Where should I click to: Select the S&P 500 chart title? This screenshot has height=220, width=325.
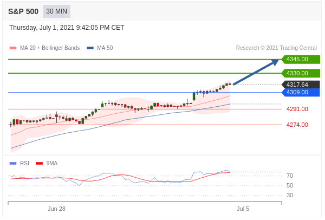coord(23,11)
